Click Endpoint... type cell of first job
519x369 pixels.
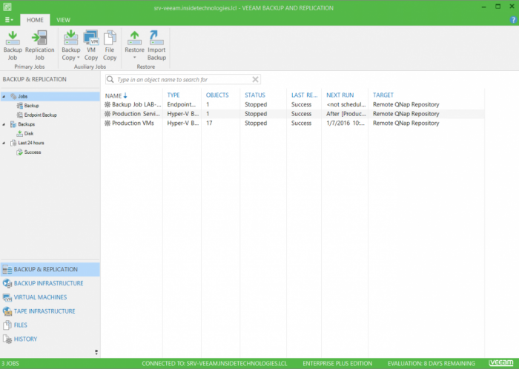click(182, 104)
